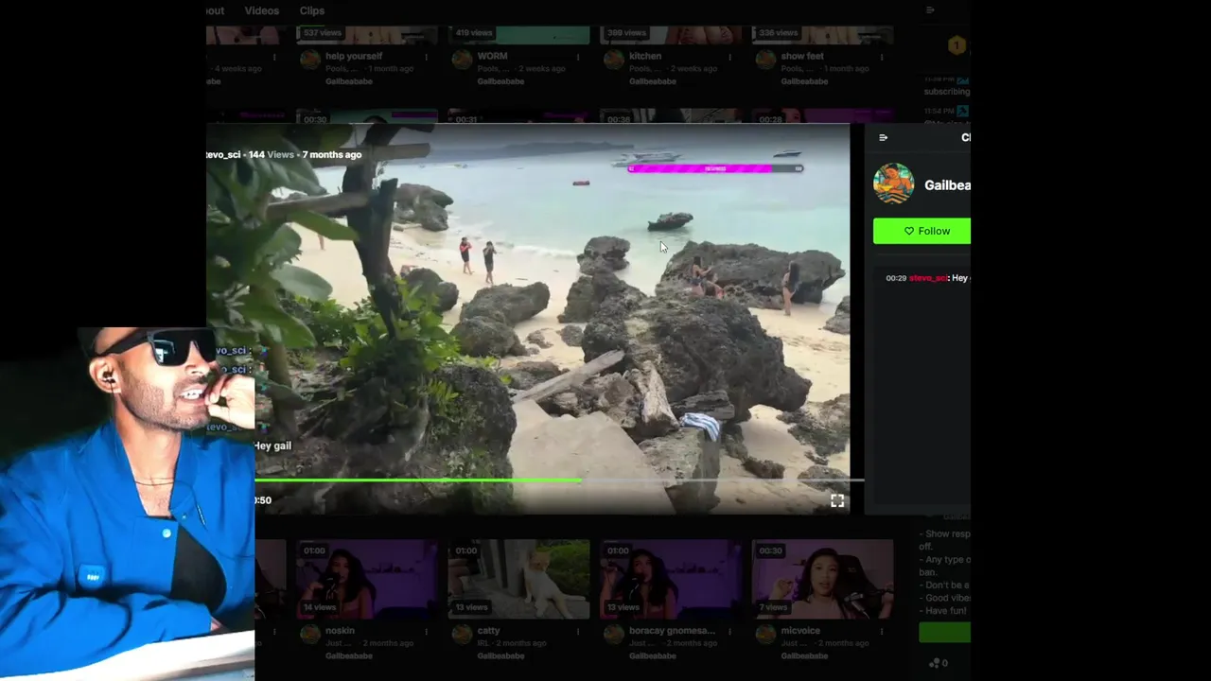The width and height of the screenshot is (1211, 681).
Task: Open the 'boracay gnomesa...' clip title
Action: (x=672, y=631)
